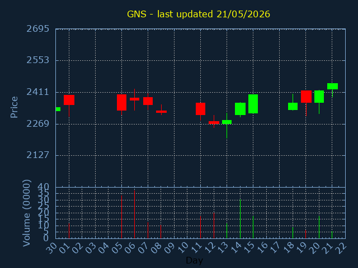Click the 13 day tick label
The width and height of the screenshot is (358, 268).
pos(223,247)
